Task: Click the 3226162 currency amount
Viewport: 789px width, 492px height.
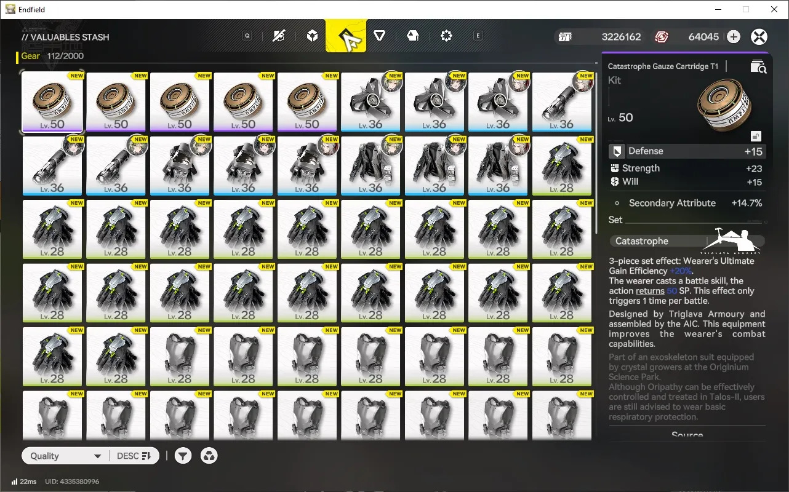Action: tap(621, 37)
